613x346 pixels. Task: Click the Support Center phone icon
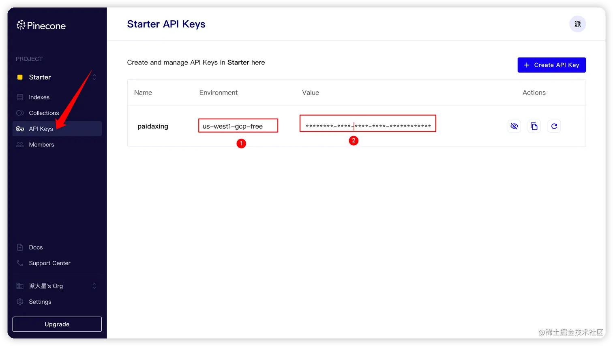[x=20, y=263]
